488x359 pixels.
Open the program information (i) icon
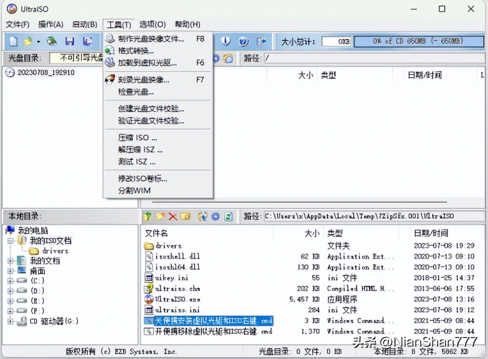click(x=225, y=41)
